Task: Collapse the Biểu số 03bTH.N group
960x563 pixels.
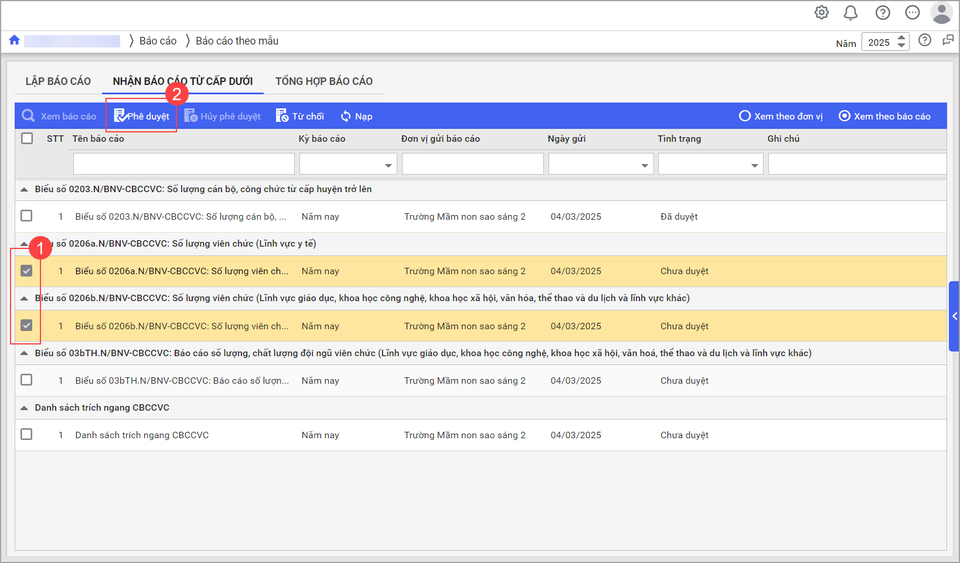Action: 24,353
